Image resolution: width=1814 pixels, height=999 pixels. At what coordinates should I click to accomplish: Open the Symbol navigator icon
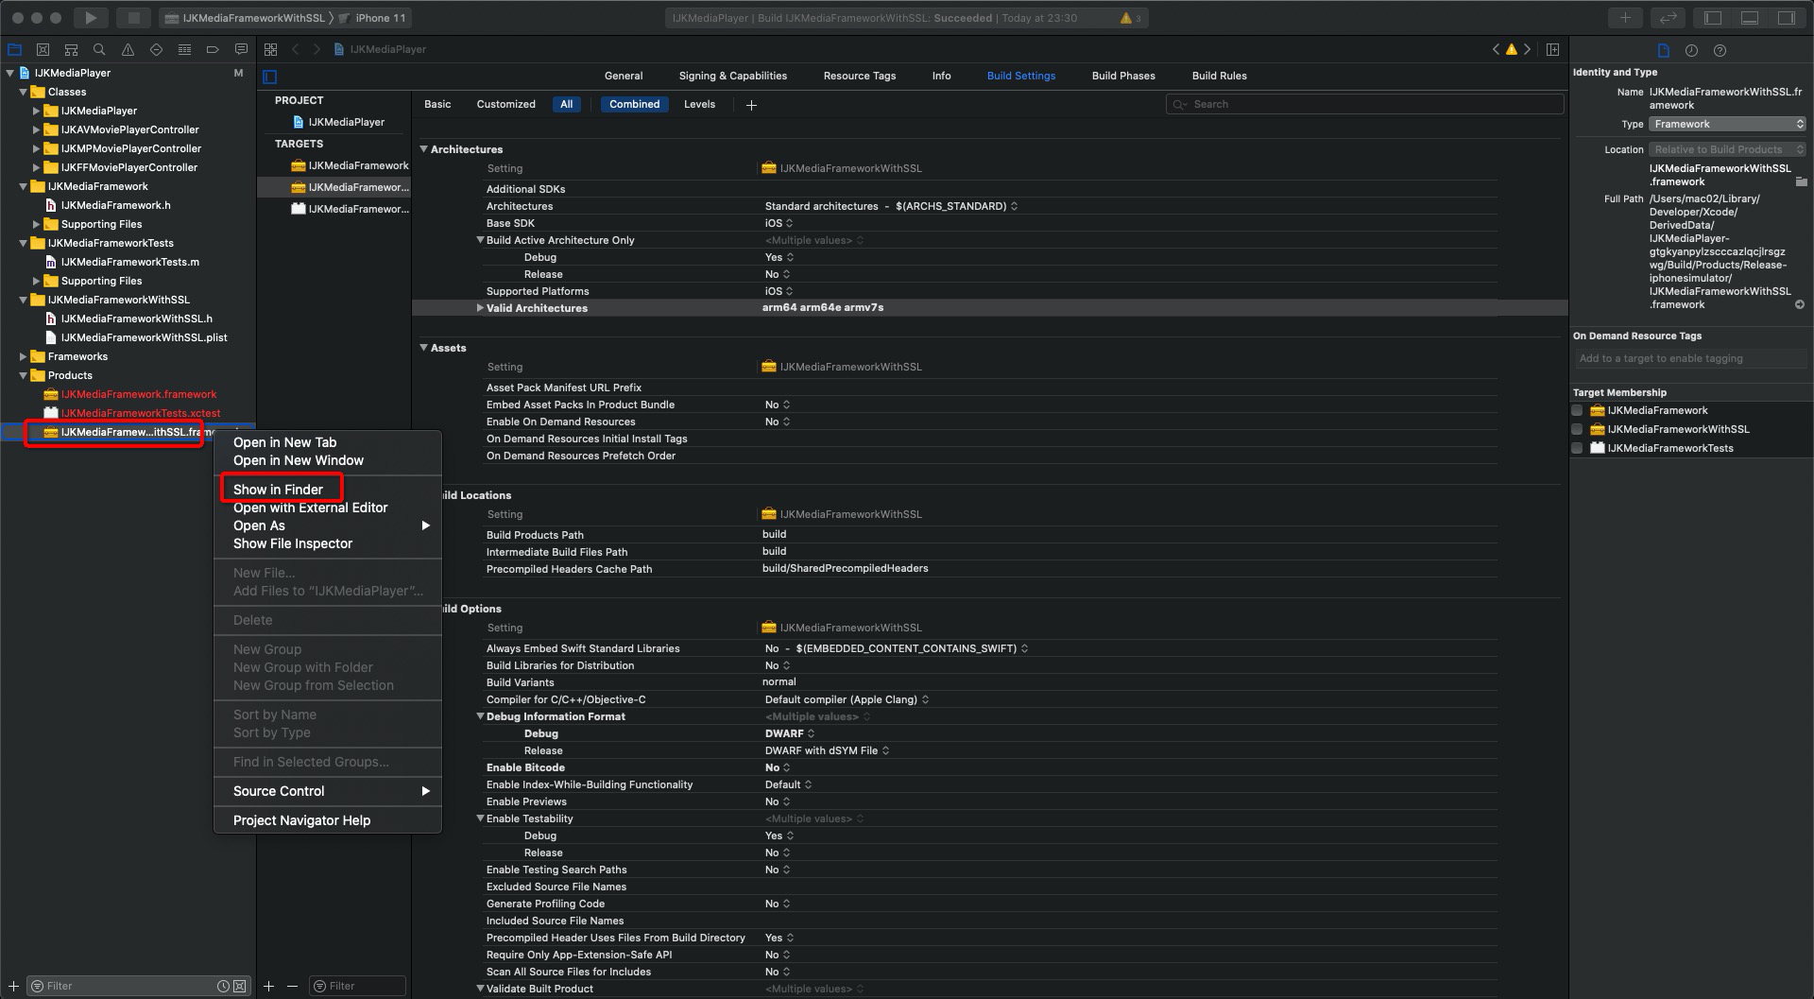pyautogui.click(x=71, y=50)
